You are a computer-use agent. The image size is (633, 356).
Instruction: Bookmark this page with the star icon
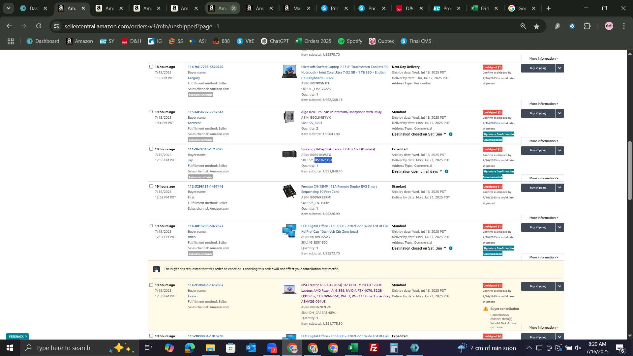tap(537, 26)
